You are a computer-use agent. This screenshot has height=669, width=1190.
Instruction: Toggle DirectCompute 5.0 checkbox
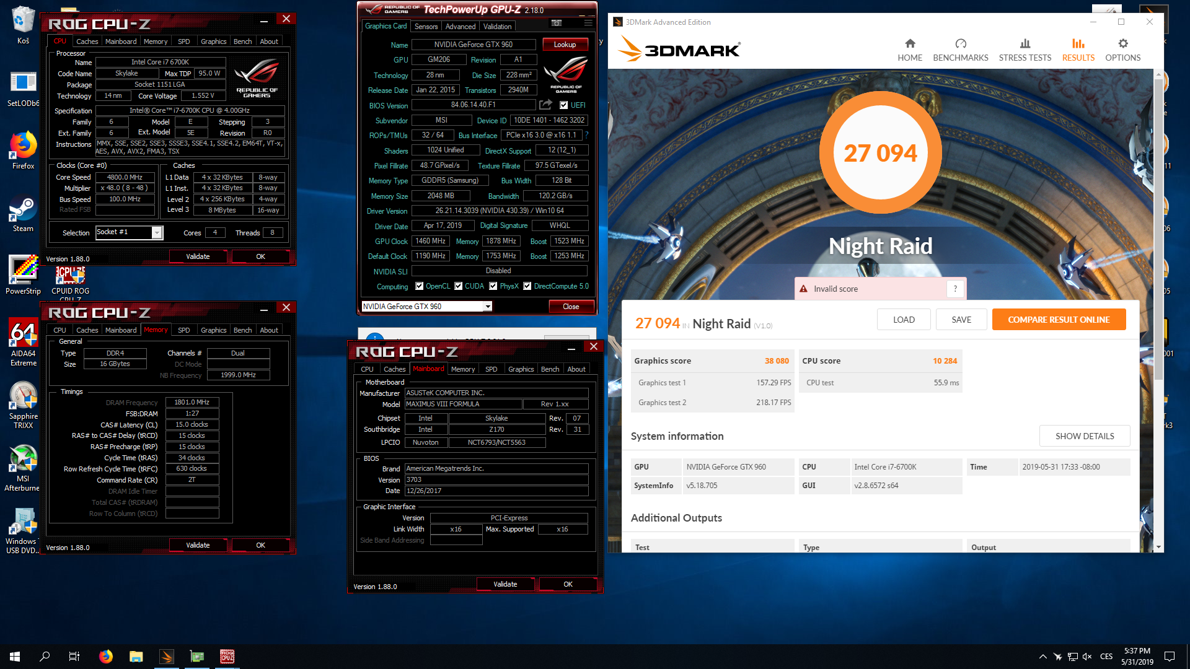(x=527, y=286)
